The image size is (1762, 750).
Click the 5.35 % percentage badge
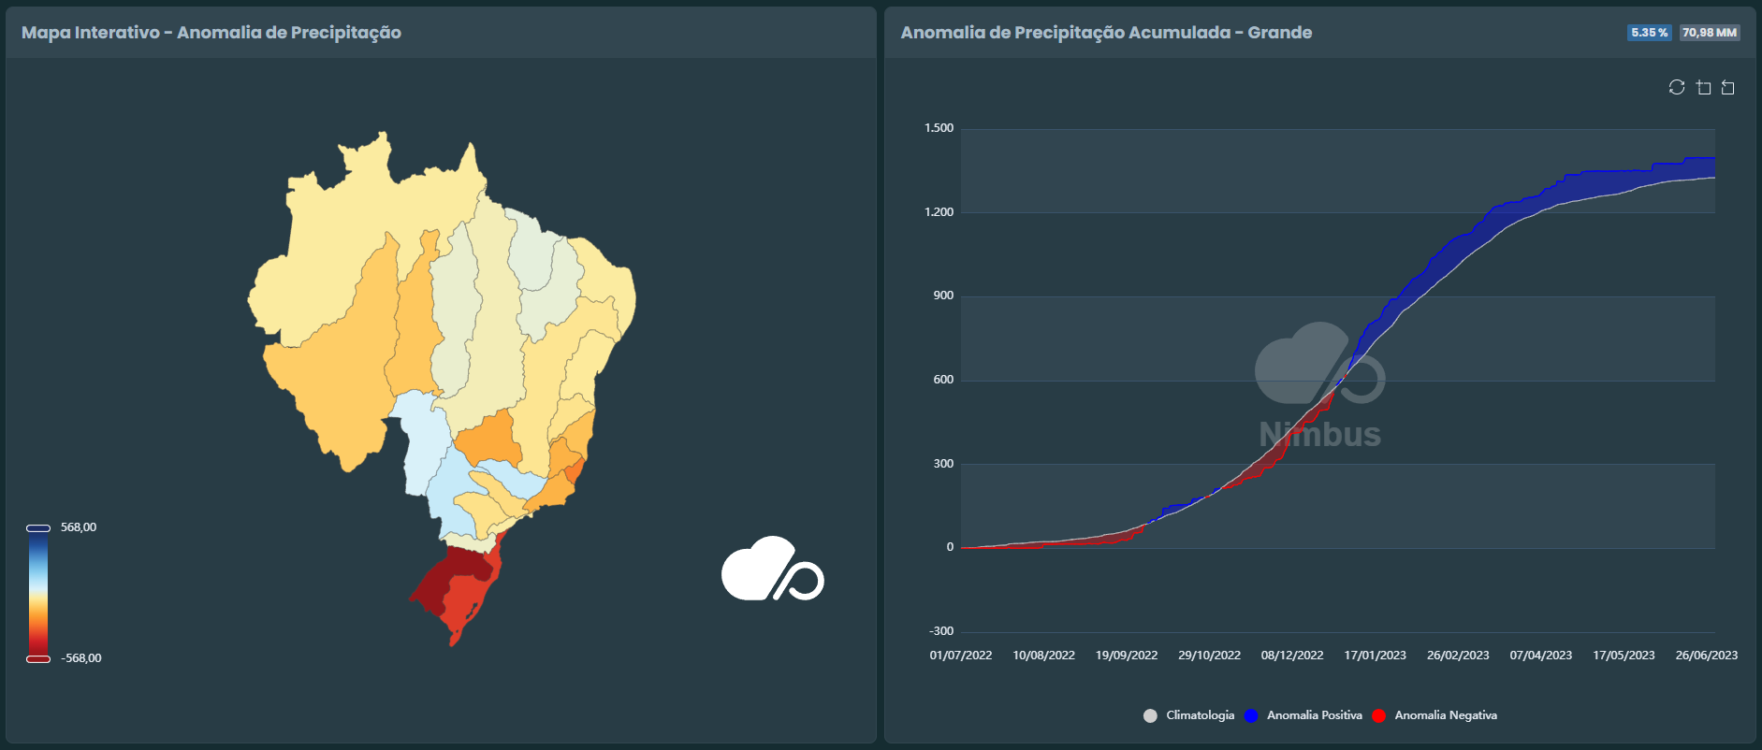click(x=1649, y=33)
